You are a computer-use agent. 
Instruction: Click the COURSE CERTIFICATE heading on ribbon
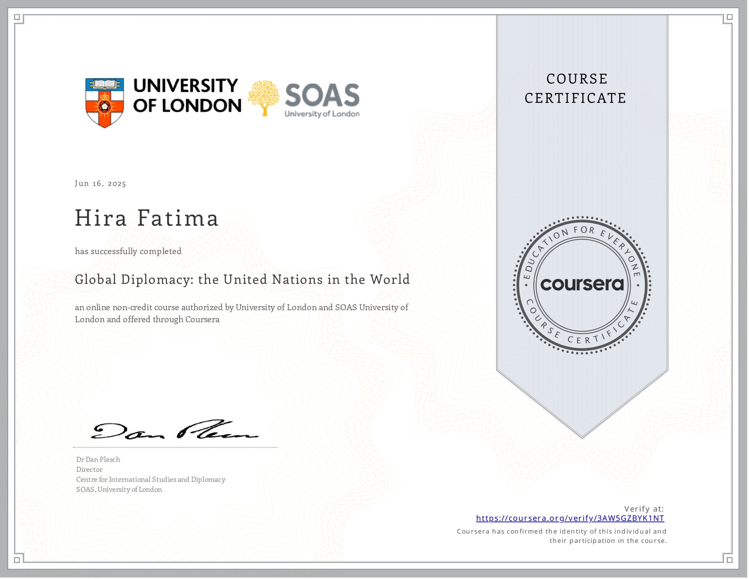click(x=576, y=89)
